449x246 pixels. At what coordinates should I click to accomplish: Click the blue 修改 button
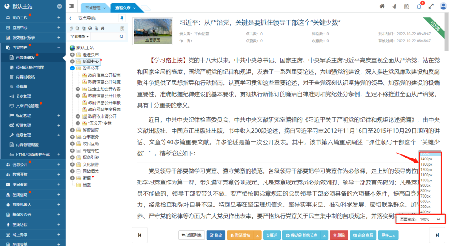pos(216,235)
